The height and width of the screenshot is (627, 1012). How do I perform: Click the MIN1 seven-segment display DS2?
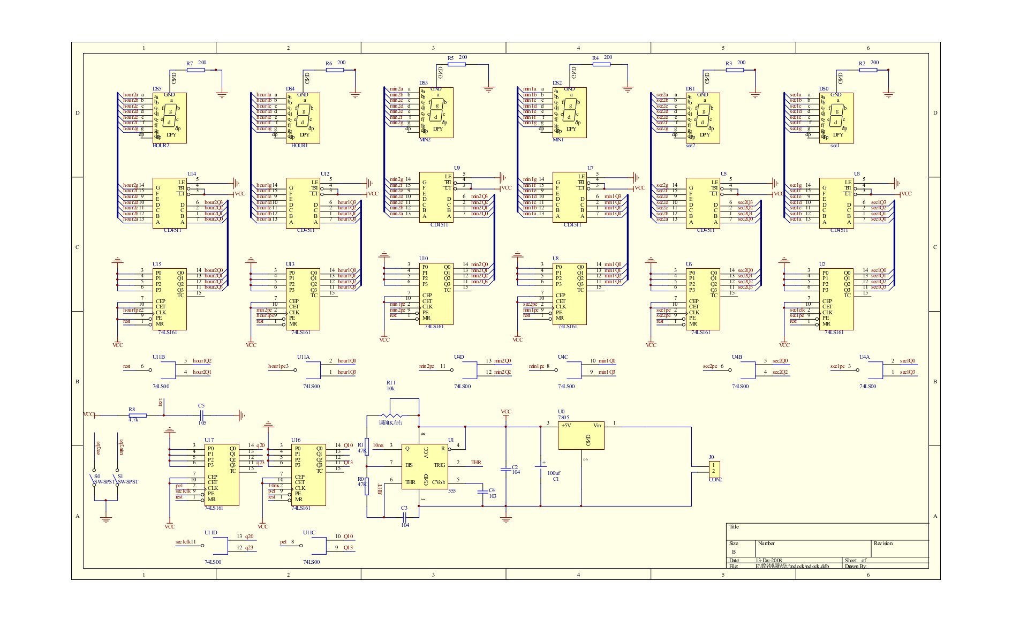coord(570,112)
